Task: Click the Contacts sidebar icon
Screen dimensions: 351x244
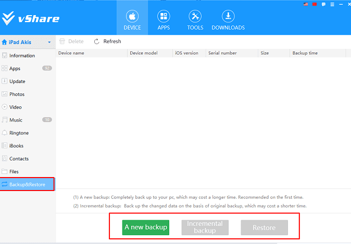Action: (4, 158)
